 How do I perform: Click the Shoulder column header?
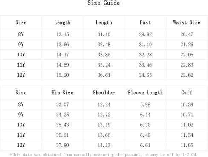[104, 93]
